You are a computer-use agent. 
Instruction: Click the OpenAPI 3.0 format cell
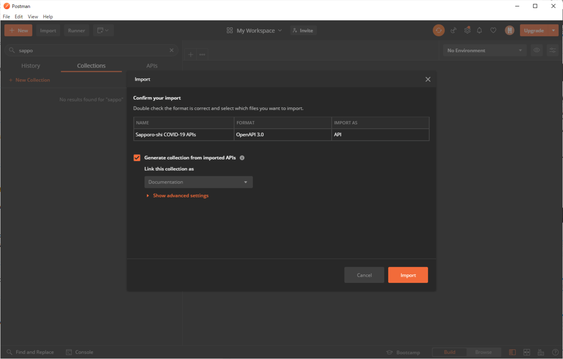(x=283, y=135)
